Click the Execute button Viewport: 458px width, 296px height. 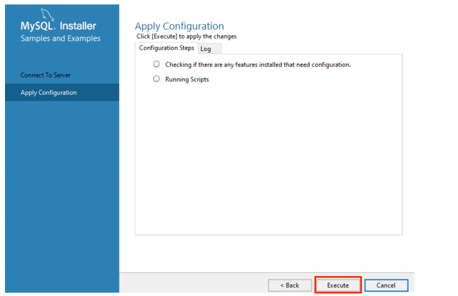point(338,285)
